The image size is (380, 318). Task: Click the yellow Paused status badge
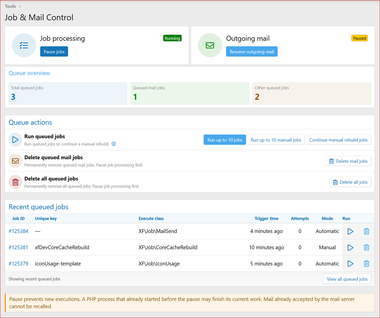tap(359, 38)
